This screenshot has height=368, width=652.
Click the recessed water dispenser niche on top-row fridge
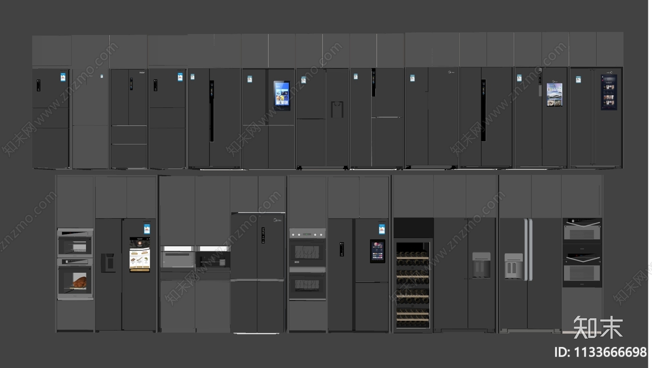337,110
